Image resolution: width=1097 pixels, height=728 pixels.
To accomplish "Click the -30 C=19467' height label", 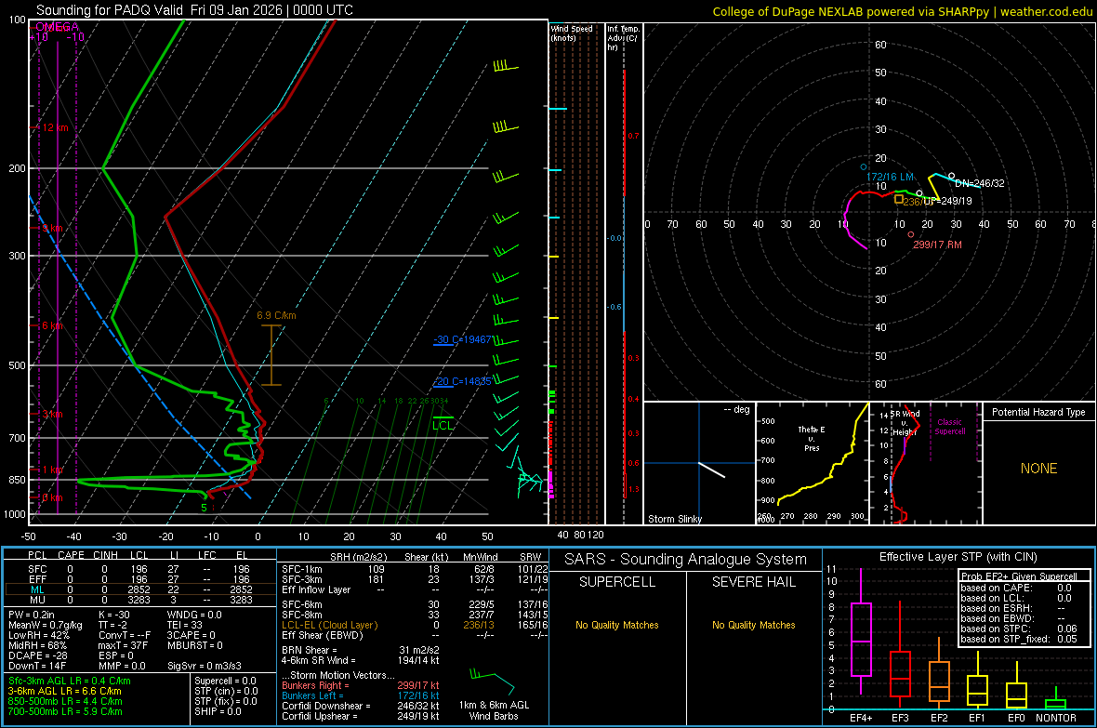I will coord(462,339).
